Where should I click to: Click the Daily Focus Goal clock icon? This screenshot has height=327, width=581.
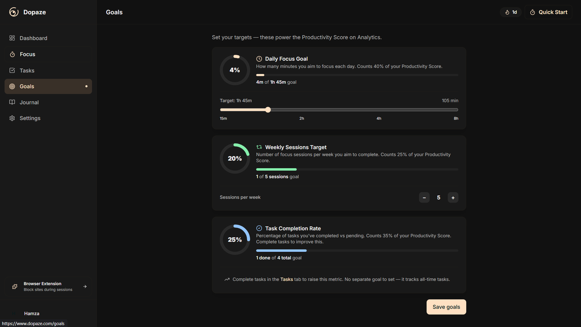[259, 59]
